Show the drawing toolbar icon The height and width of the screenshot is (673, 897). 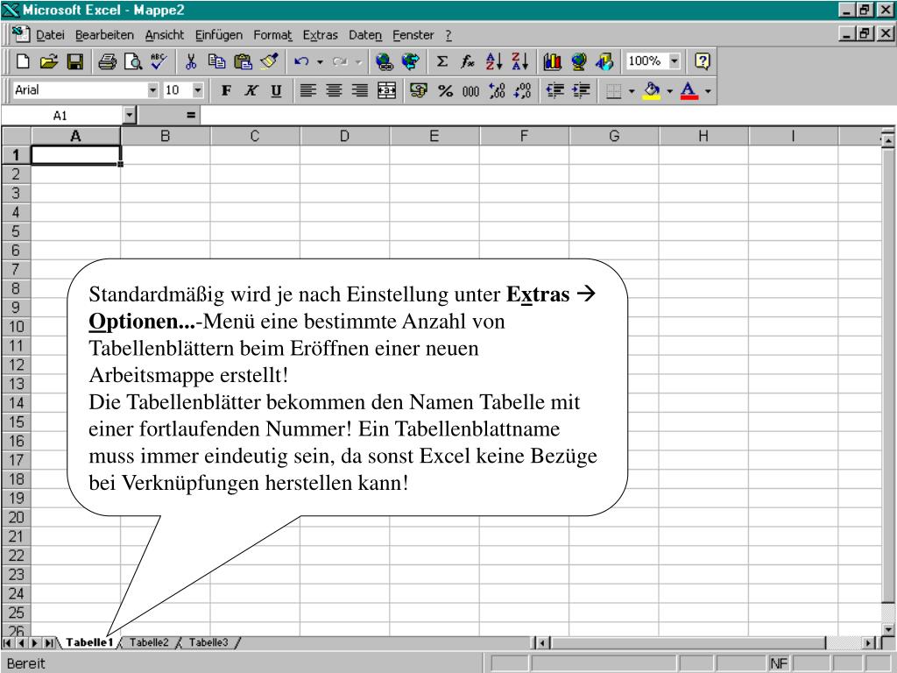pos(604,61)
